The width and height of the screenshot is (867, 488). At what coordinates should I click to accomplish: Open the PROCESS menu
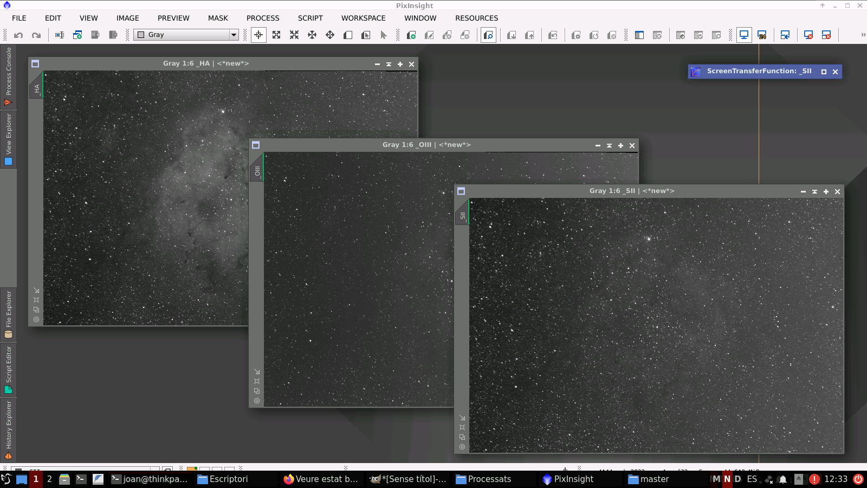263,18
